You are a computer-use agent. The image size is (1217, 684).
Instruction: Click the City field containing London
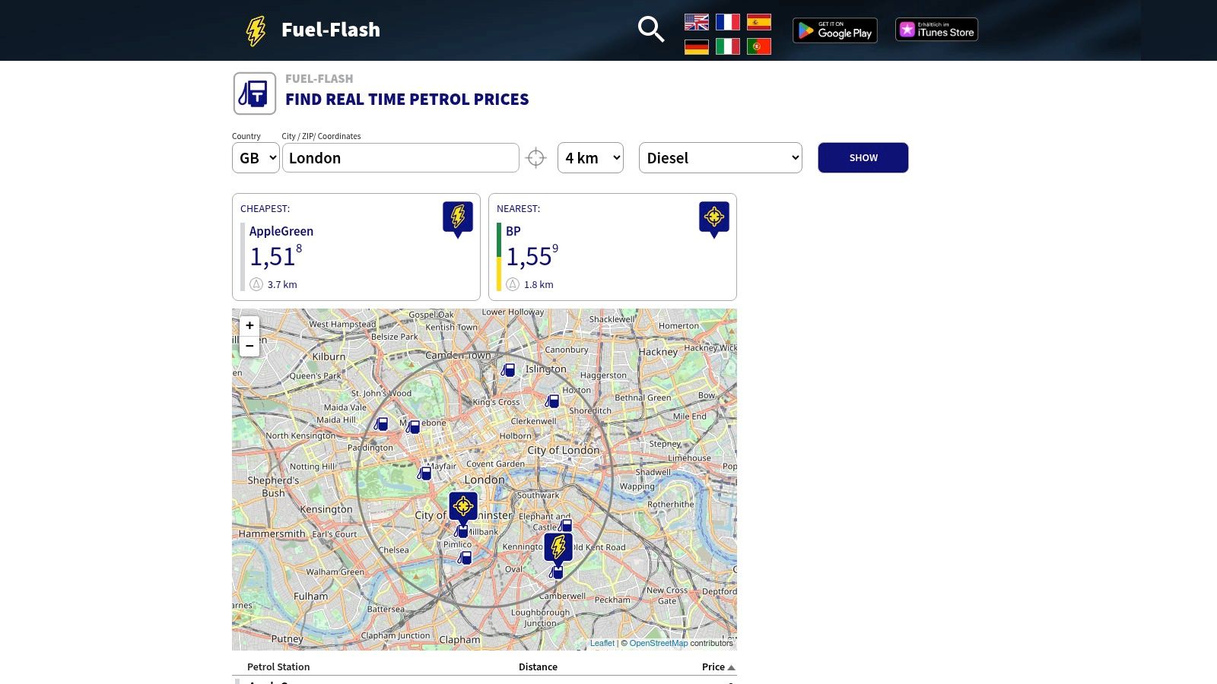(401, 158)
